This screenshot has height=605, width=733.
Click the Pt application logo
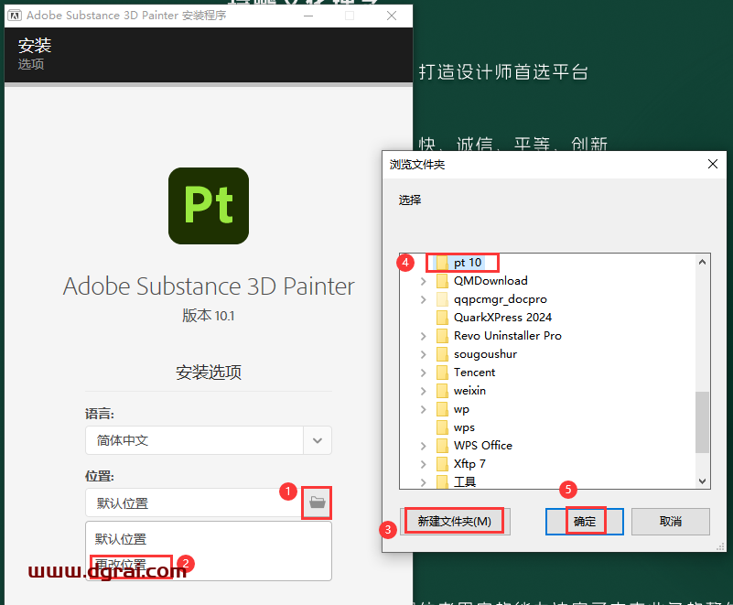click(x=208, y=206)
